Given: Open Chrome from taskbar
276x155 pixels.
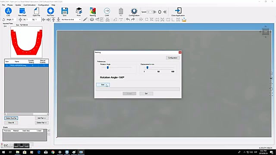Looking at the screenshot, I should coord(53,152).
